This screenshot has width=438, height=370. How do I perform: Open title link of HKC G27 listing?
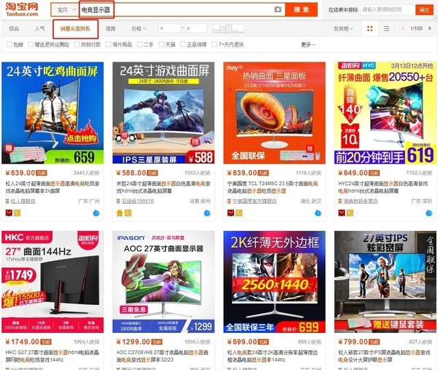point(53,356)
